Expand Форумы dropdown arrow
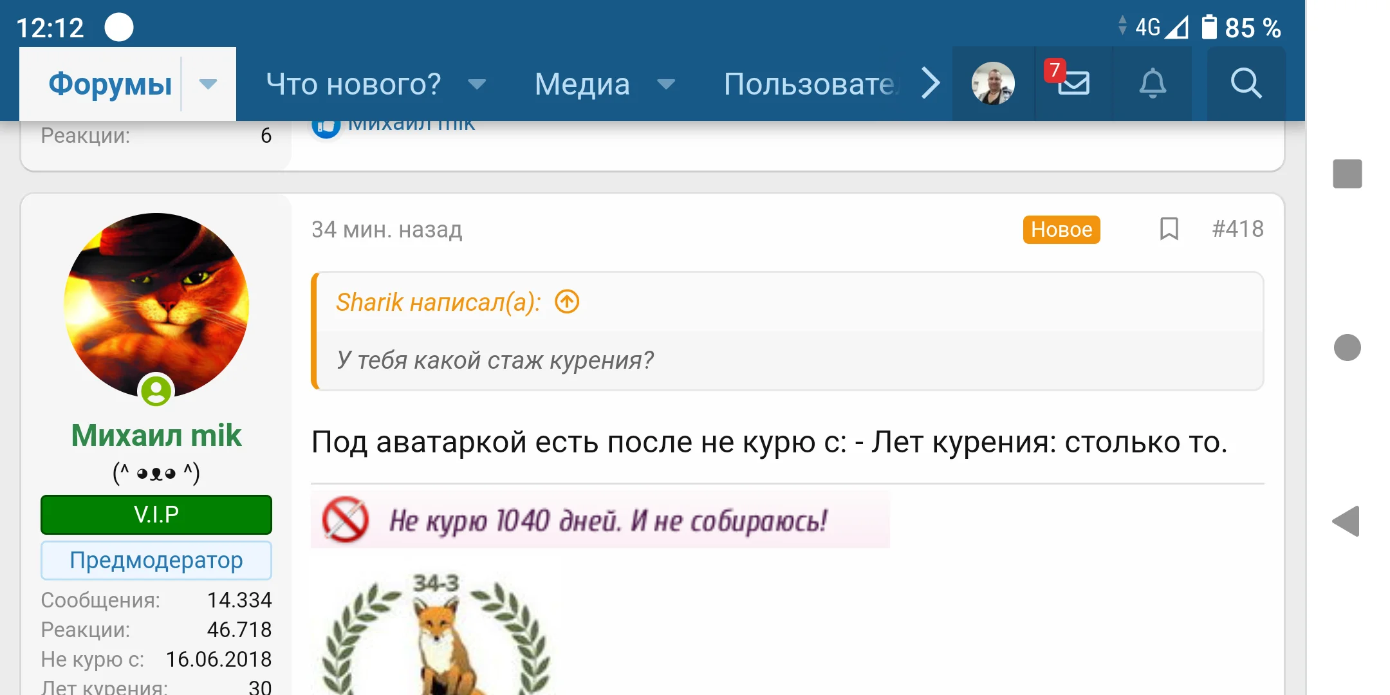This screenshot has width=1390, height=695. click(x=208, y=84)
